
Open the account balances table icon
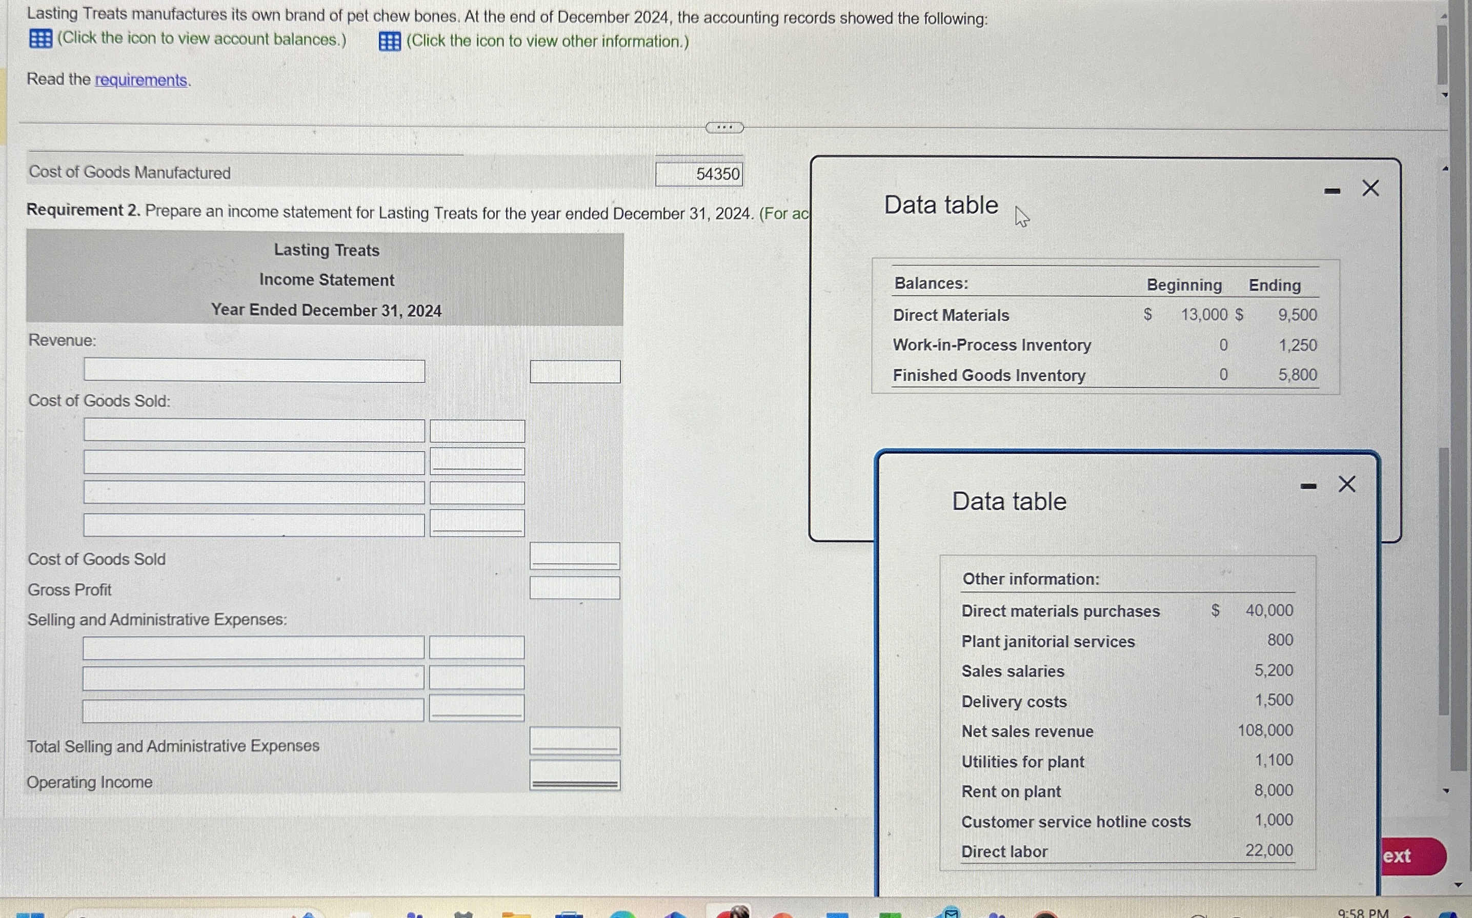coord(41,39)
